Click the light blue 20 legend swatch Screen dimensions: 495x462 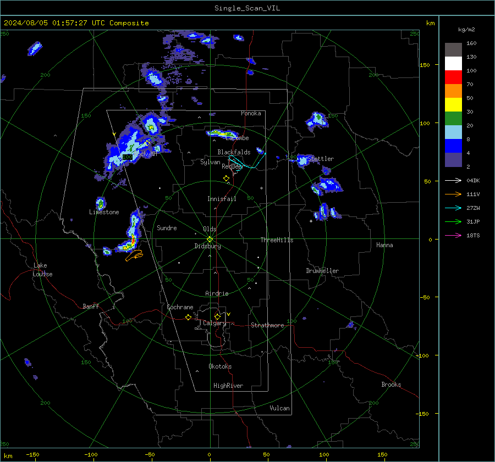(453, 132)
